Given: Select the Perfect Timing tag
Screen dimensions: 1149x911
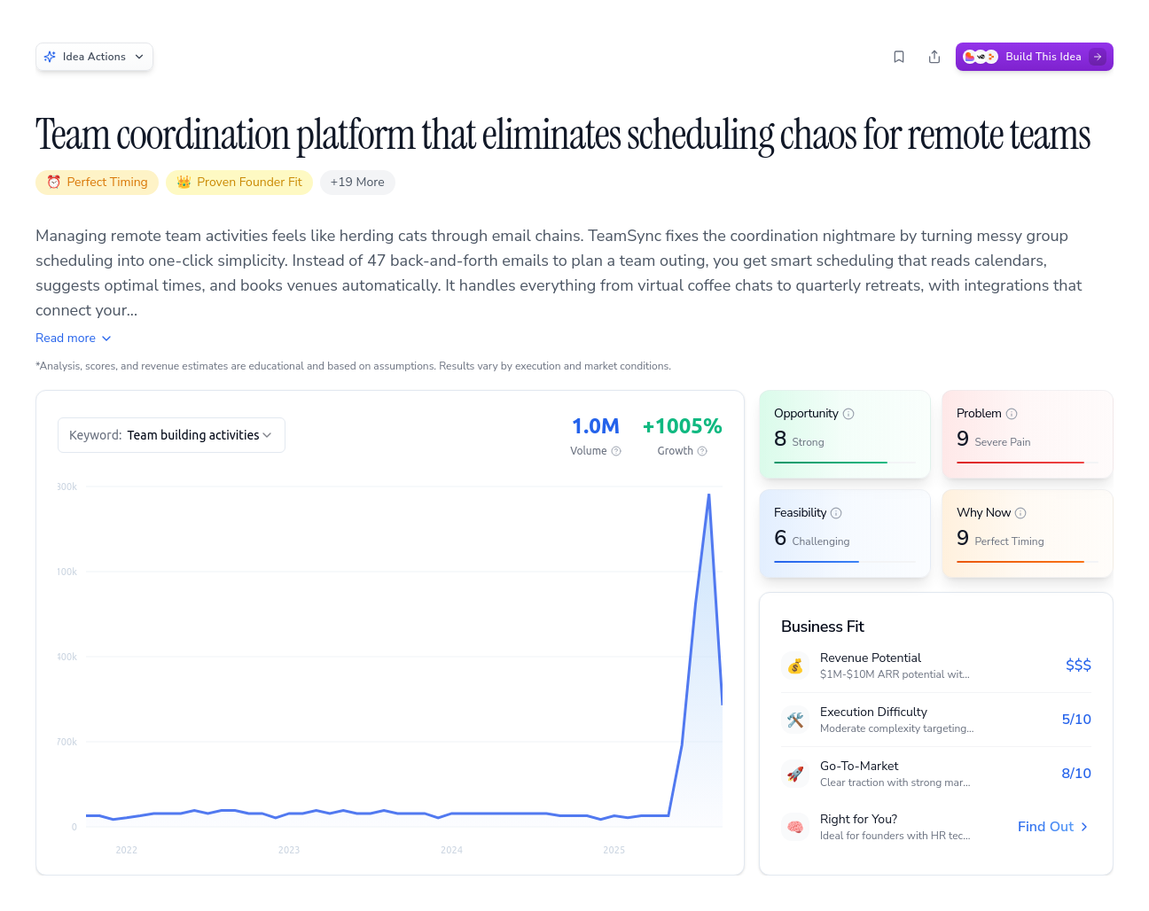Looking at the screenshot, I should coord(97,182).
